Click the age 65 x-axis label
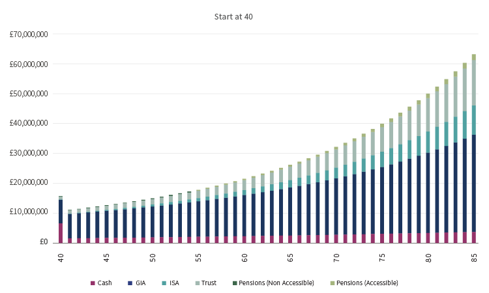Image resolution: width=489 pixels, height=293 pixels. point(290,258)
